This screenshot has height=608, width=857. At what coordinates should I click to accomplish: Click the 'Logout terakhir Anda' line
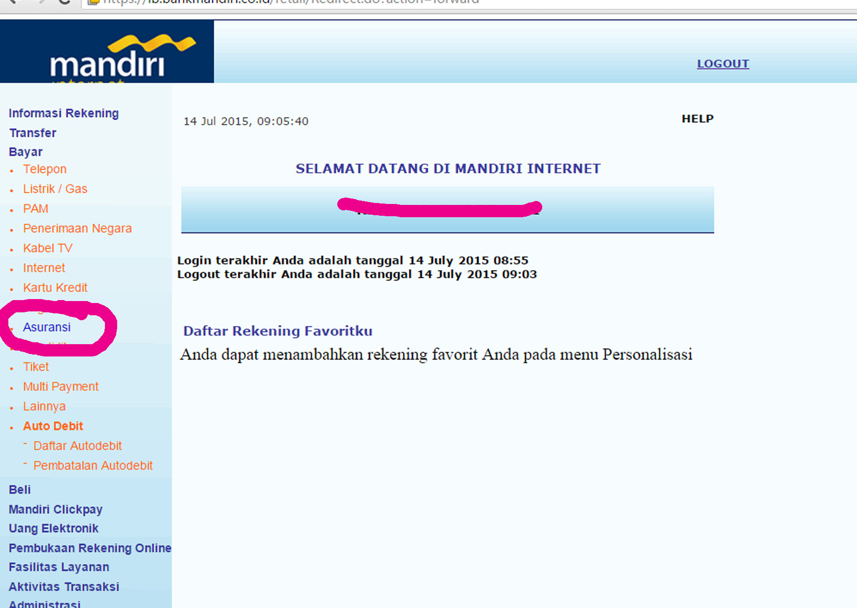tap(357, 274)
